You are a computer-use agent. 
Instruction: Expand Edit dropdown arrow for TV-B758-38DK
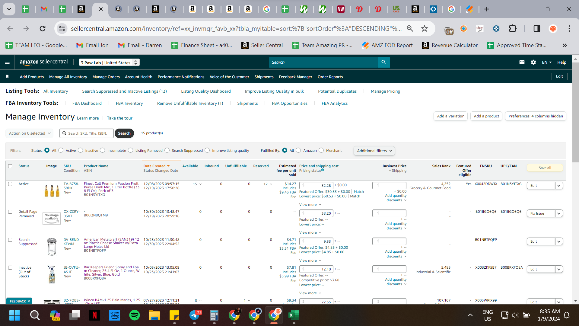coord(559,186)
